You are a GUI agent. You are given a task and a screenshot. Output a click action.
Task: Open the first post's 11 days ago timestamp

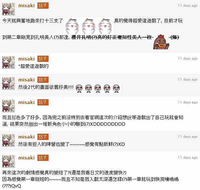coord(188,6)
